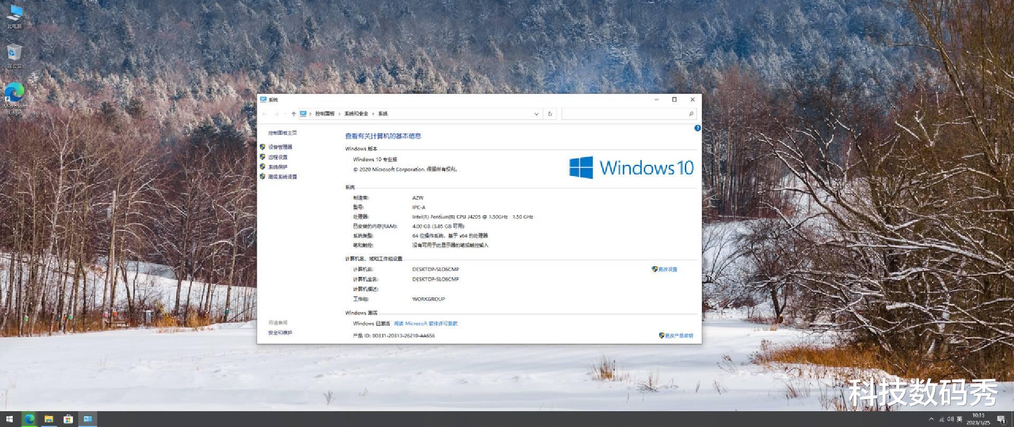Click the blue help question mark icon
The height and width of the screenshot is (427, 1014).
pyautogui.click(x=697, y=128)
